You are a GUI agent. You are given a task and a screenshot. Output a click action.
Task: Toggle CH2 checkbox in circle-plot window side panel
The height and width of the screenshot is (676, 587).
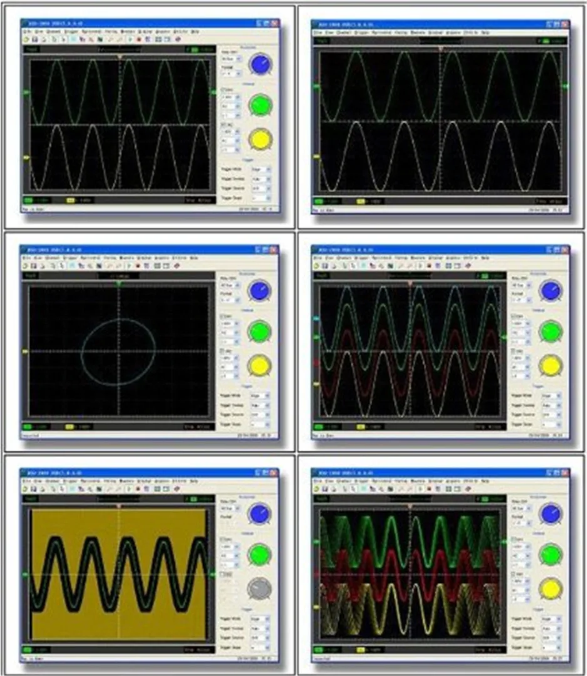221,350
